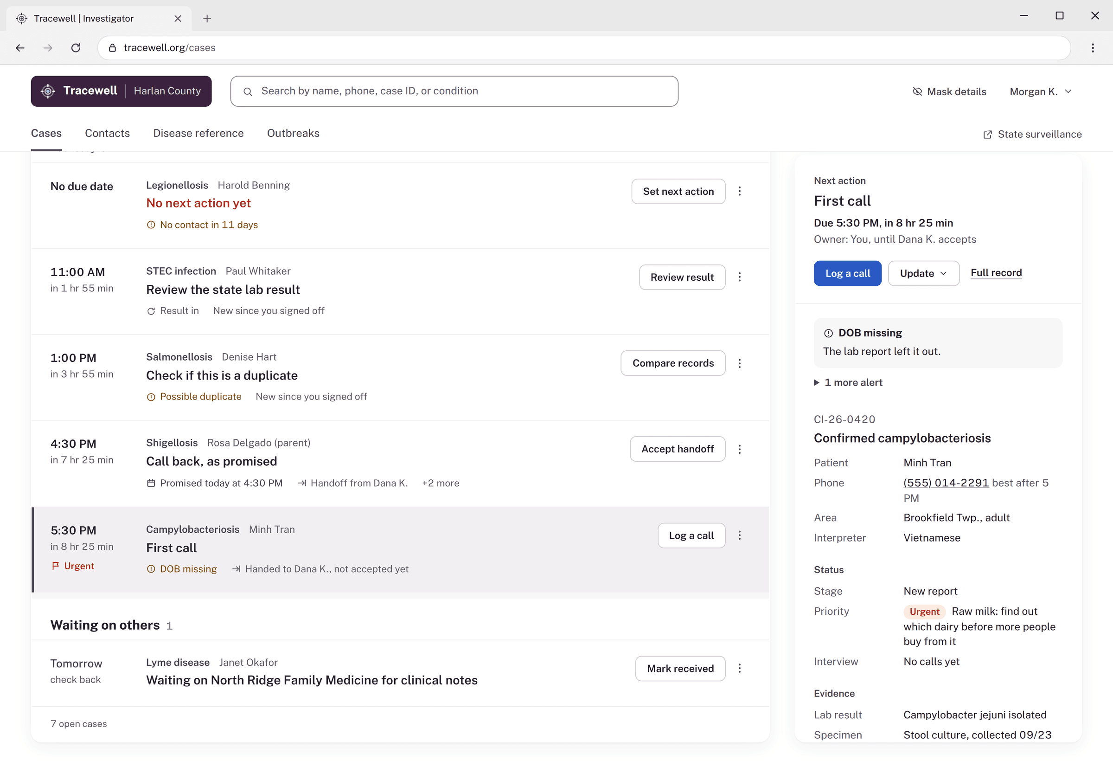Viewport: 1113px width, 761px height.
Task: Open the more menu for Paul Whitaker
Action: click(x=739, y=277)
